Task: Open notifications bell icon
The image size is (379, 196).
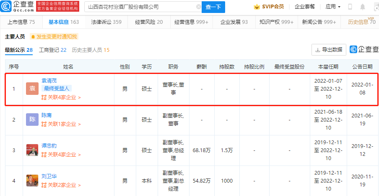Action: pyautogui.click(x=363, y=7)
